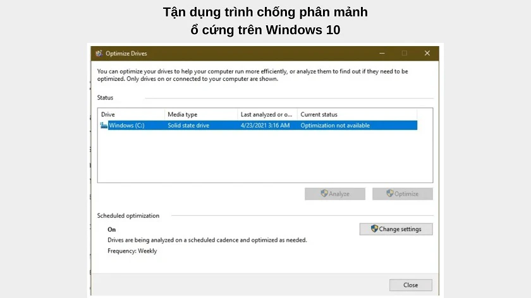Screen dimensions: 531x298
Task: Click the Optimize Drives window title text
Action: pos(126,54)
